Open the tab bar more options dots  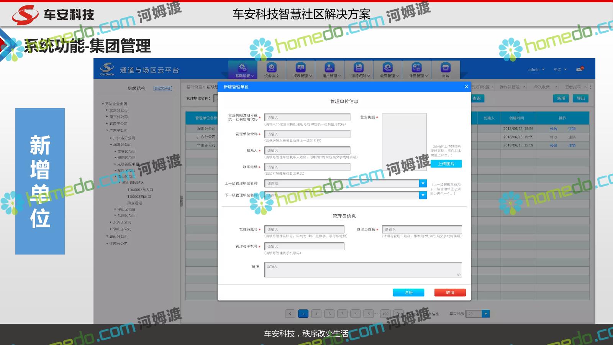tap(591, 87)
